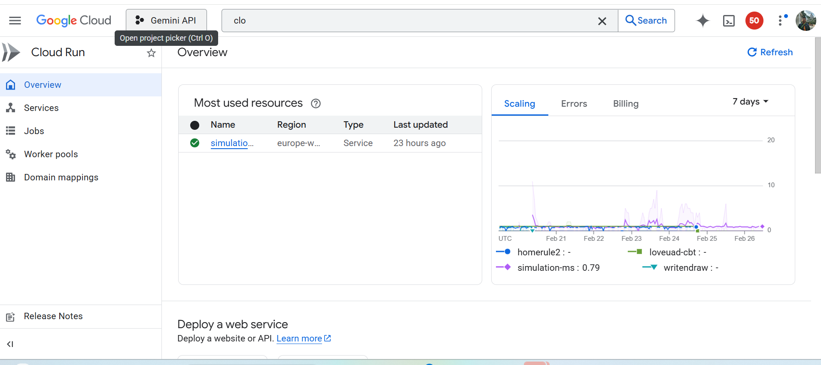Sort by Name column header
821x365 pixels.
[x=223, y=125]
